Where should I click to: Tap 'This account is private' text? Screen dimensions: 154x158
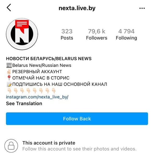point(49,143)
